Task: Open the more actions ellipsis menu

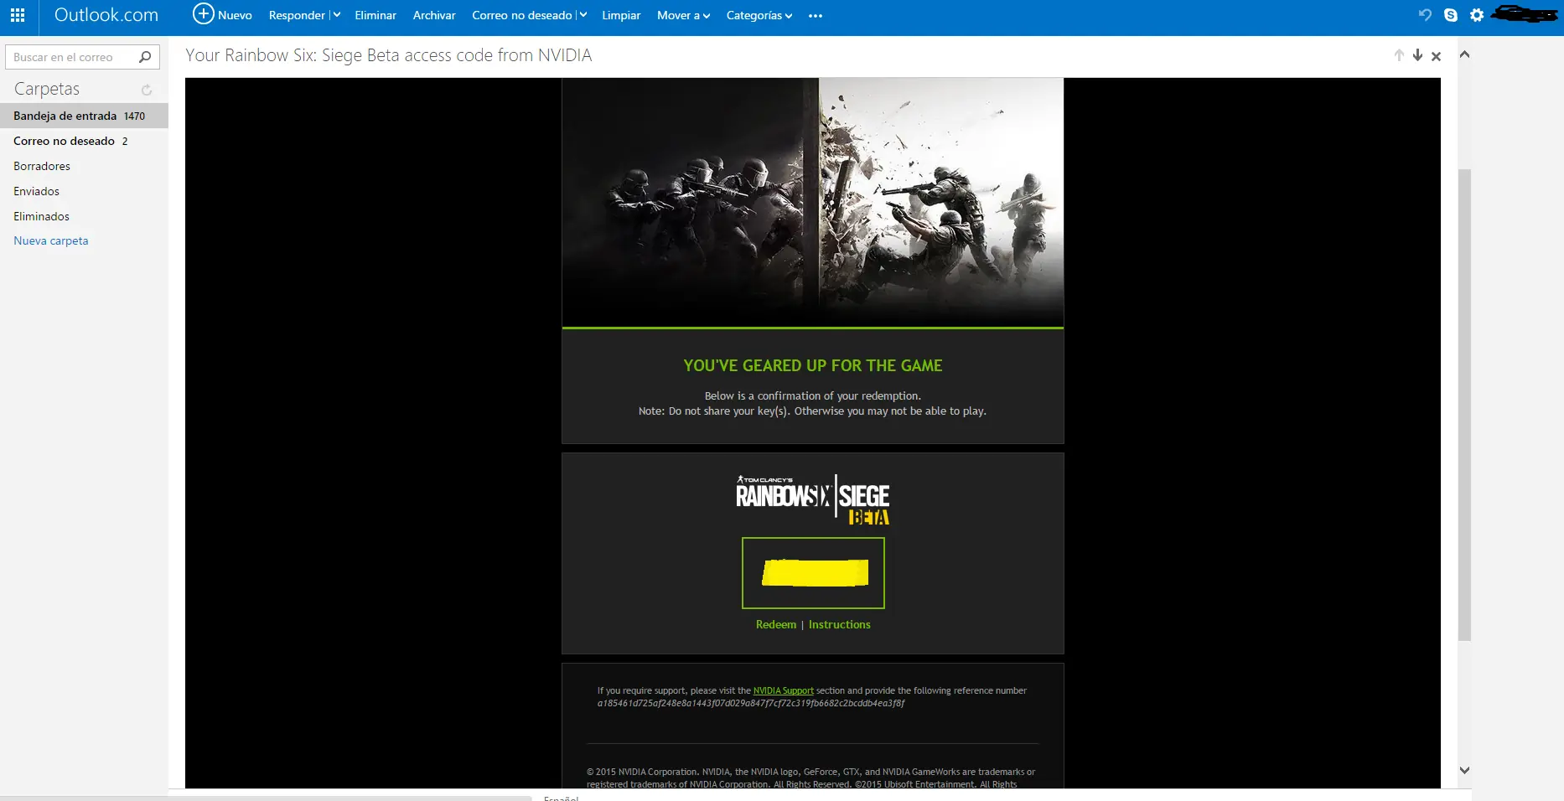Action: (x=816, y=16)
